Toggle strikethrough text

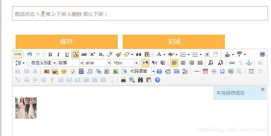click(x=84, y=54)
